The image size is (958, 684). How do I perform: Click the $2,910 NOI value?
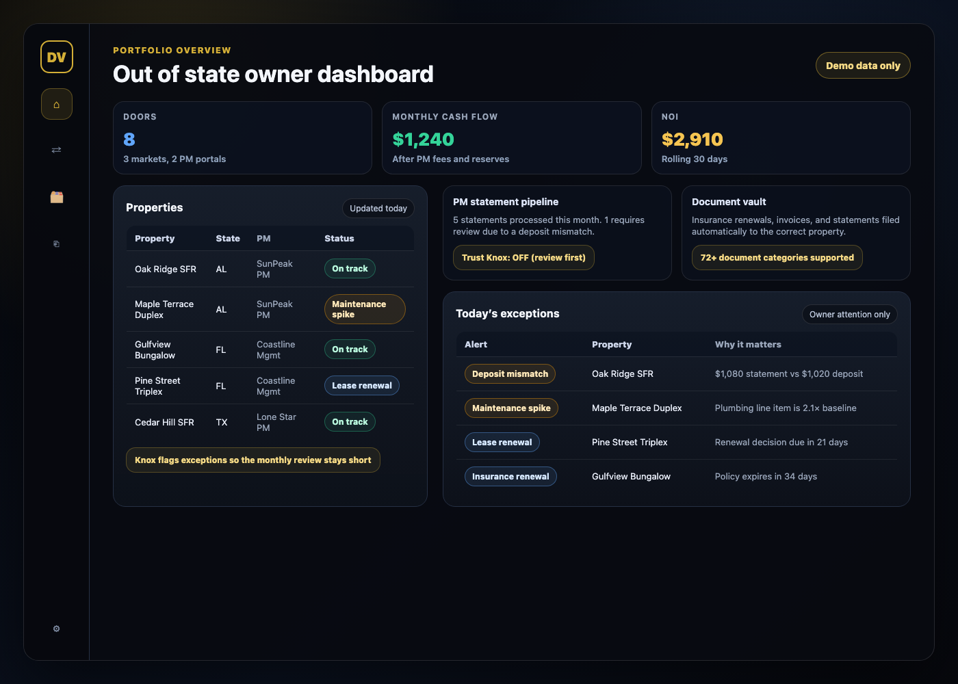pyautogui.click(x=692, y=140)
